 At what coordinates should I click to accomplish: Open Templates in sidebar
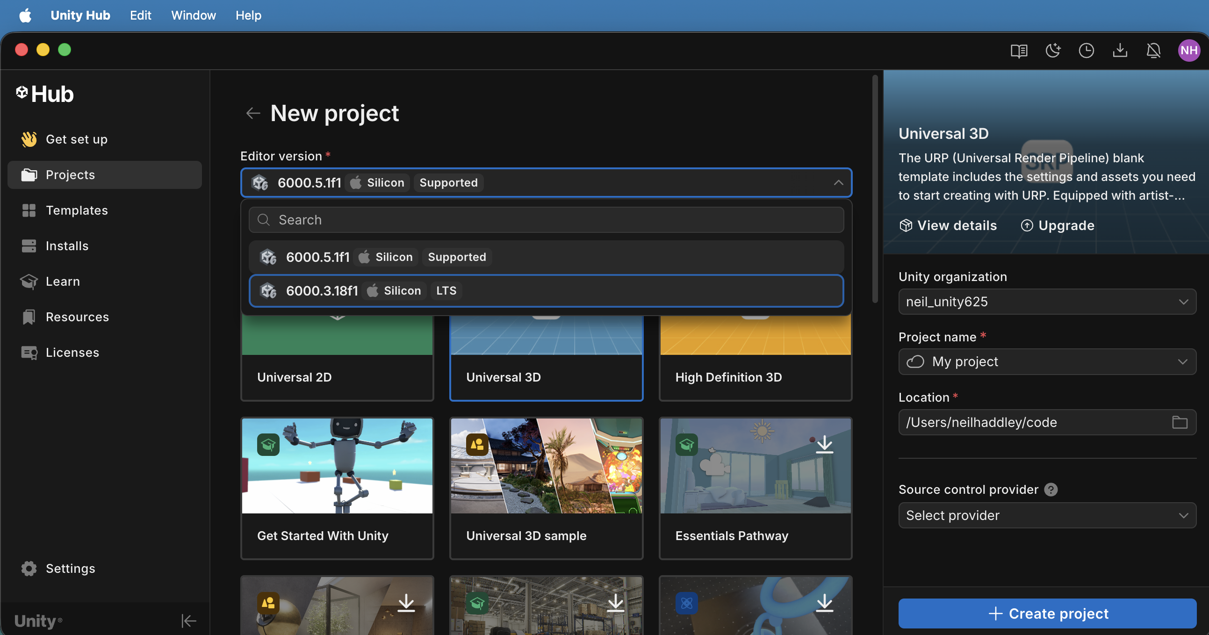(x=105, y=210)
